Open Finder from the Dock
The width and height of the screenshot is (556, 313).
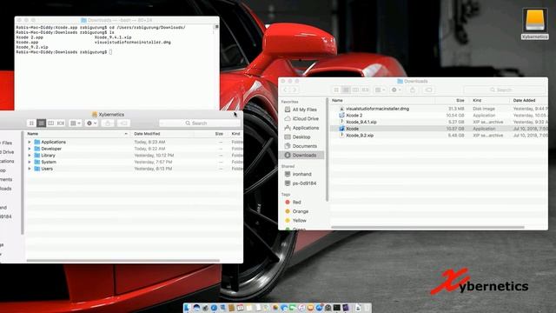(188, 308)
